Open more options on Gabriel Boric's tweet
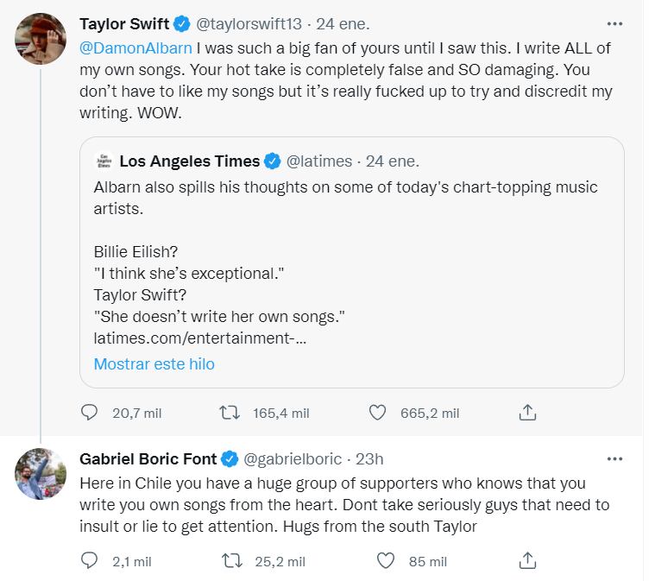The width and height of the screenshot is (649, 581). [614, 458]
